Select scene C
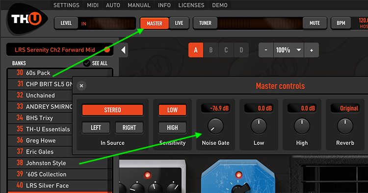 [226, 50]
